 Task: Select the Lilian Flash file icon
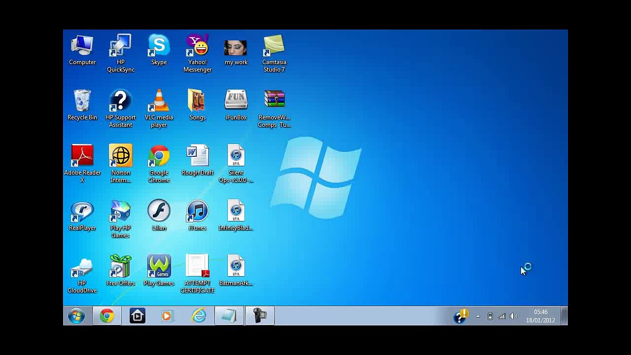coord(159,215)
